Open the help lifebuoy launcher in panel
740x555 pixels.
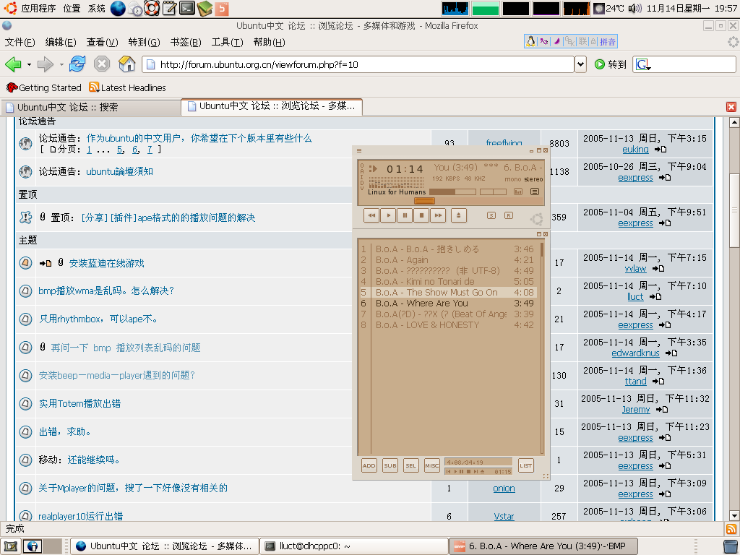(x=152, y=8)
